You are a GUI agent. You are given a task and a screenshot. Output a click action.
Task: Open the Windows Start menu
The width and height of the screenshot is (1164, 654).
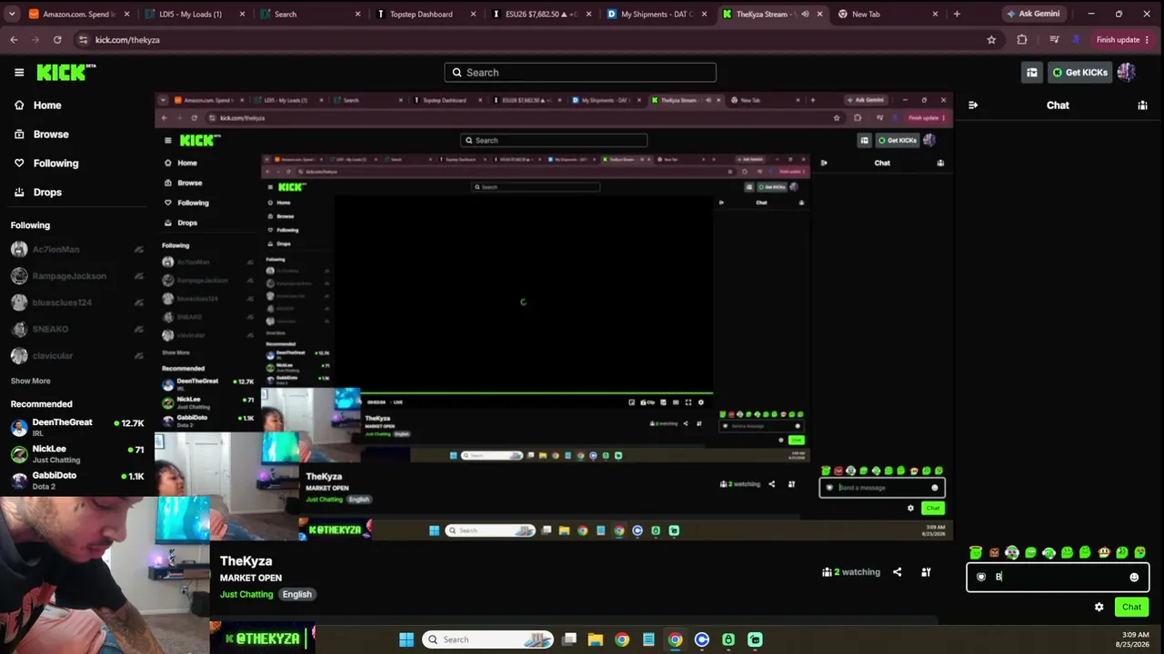tap(406, 639)
